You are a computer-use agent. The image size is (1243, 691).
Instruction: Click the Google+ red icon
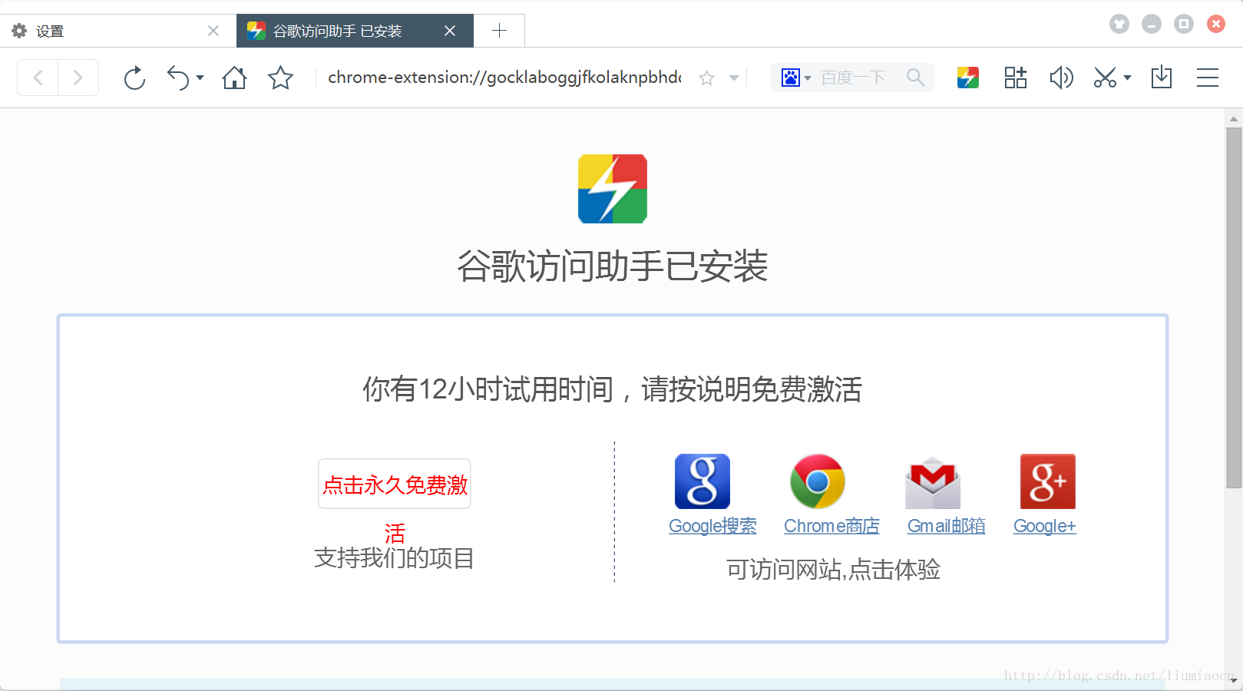pyautogui.click(x=1048, y=481)
